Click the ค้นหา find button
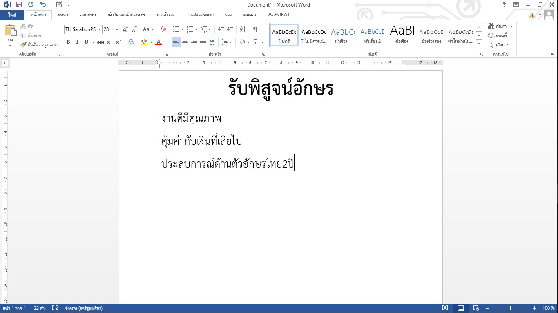This screenshot has height=313, width=558. [498, 26]
